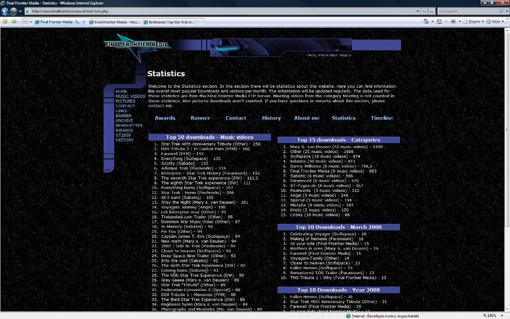Click the Timeline submenu link
This screenshot has height=319, width=510.
coord(382,118)
